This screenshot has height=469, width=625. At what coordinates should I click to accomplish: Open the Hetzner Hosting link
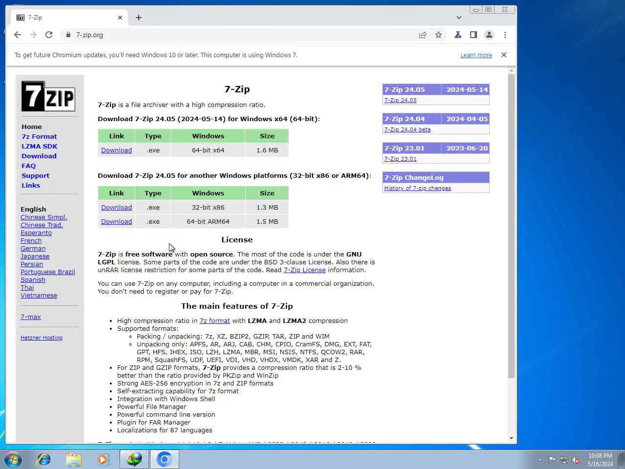(42, 338)
